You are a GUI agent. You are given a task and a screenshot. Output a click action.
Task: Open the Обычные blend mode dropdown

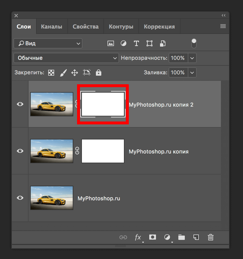click(66, 58)
